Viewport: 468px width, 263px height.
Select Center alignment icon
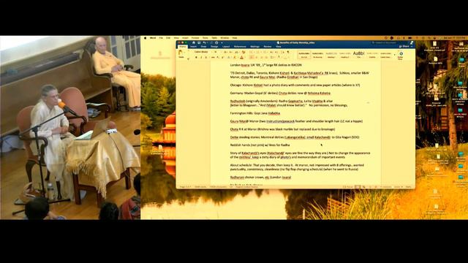pyautogui.click(x=257, y=57)
